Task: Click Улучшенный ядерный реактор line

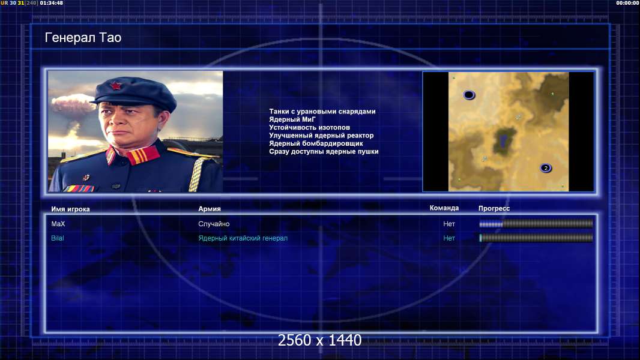Action: pyautogui.click(x=321, y=136)
